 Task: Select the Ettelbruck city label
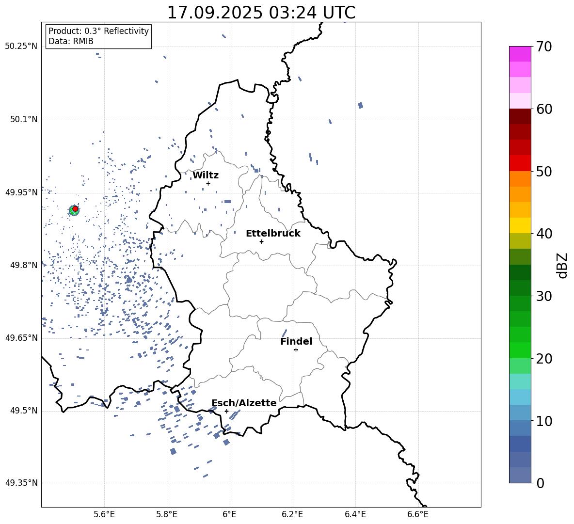pos(273,234)
